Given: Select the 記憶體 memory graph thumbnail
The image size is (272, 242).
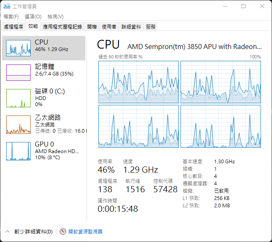Looking at the screenshot, I should point(18,73).
